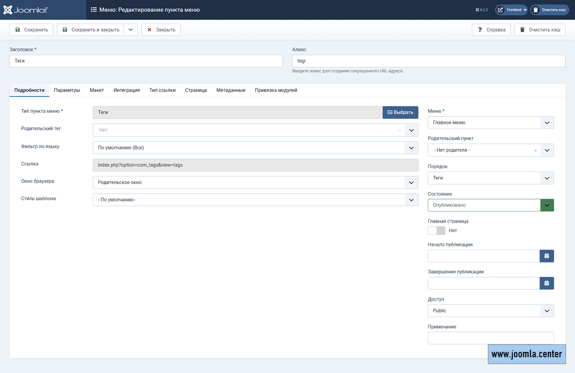Open the Состояние dropdown

pos(491,205)
